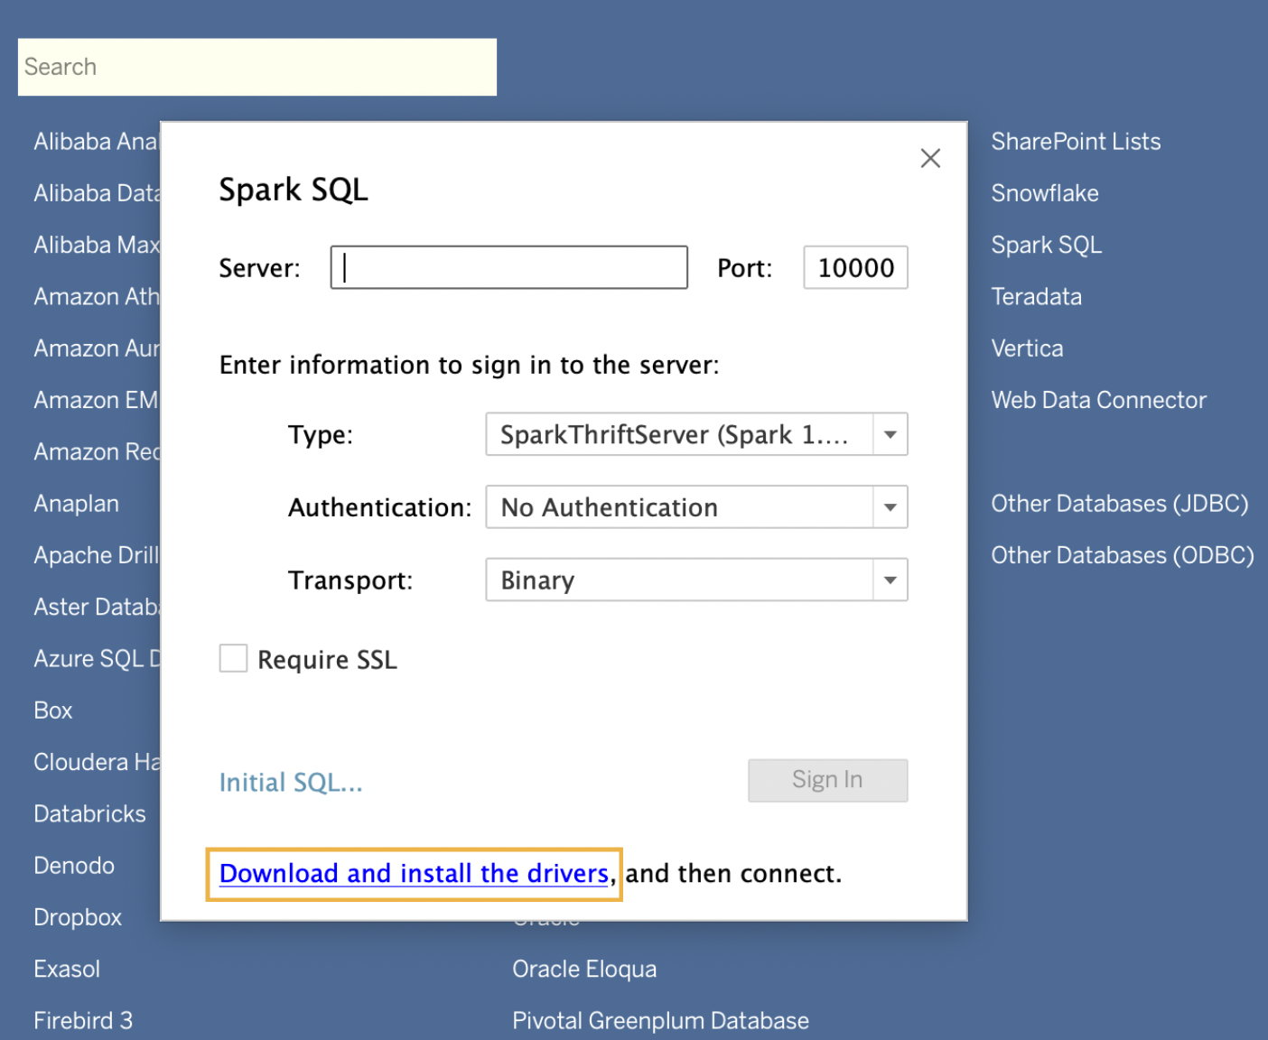Viewport: 1268px width, 1040px height.
Task: Select Other Databases (JDBC)
Action: (x=1120, y=504)
